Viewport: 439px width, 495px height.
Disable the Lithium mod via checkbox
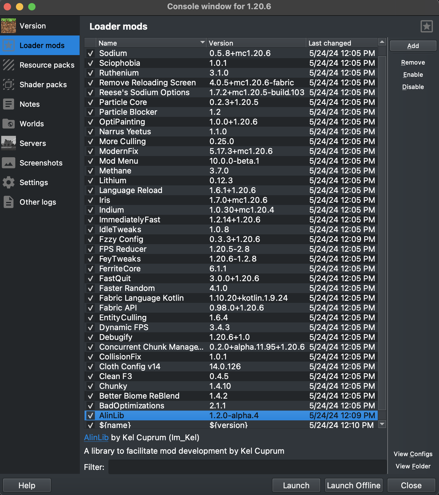point(91,181)
